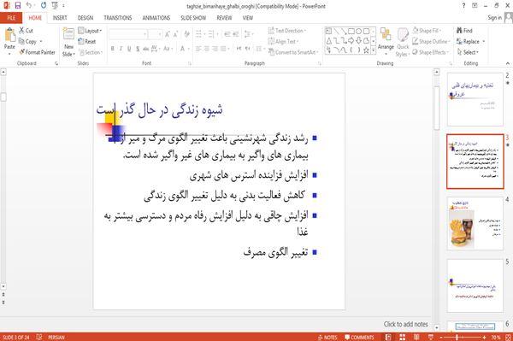Screen dimensions: 513x341
Task: Toggle text shadow
Action: (138, 49)
